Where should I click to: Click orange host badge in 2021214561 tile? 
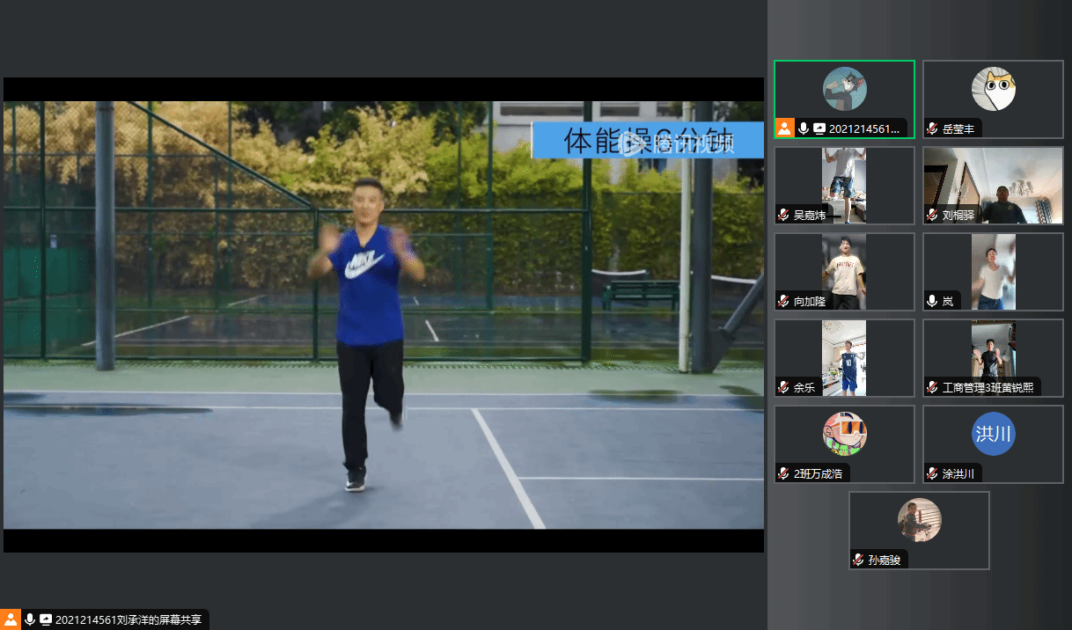pos(784,128)
